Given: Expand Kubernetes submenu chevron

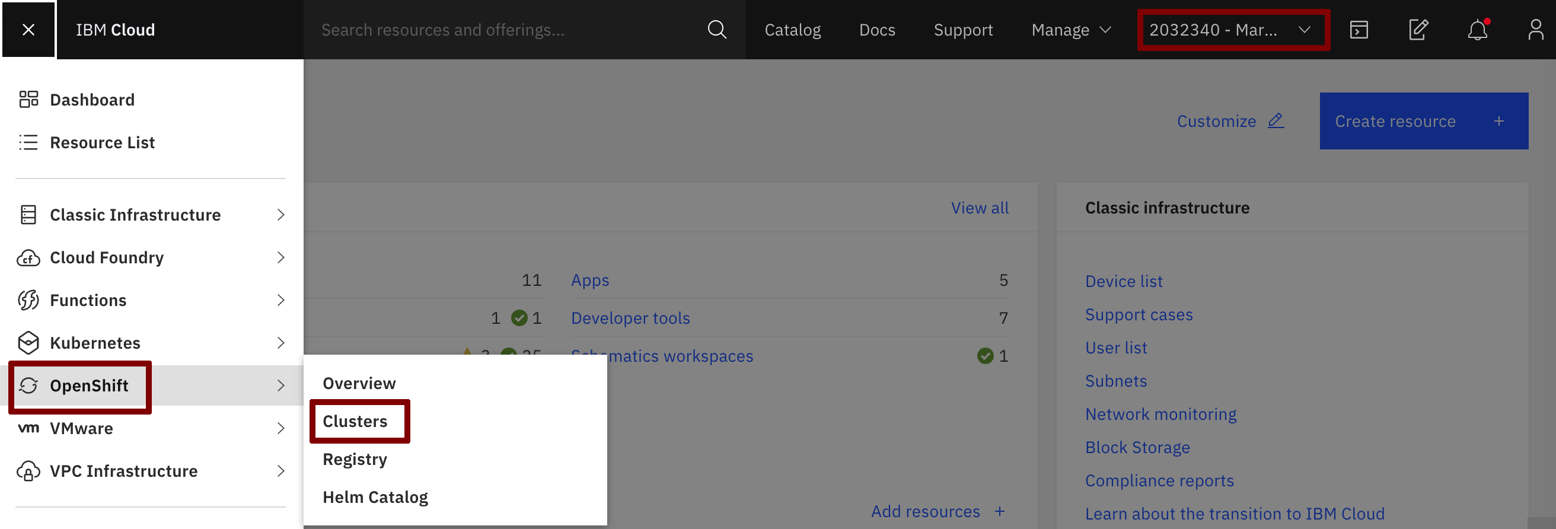Looking at the screenshot, I should 281,343.
